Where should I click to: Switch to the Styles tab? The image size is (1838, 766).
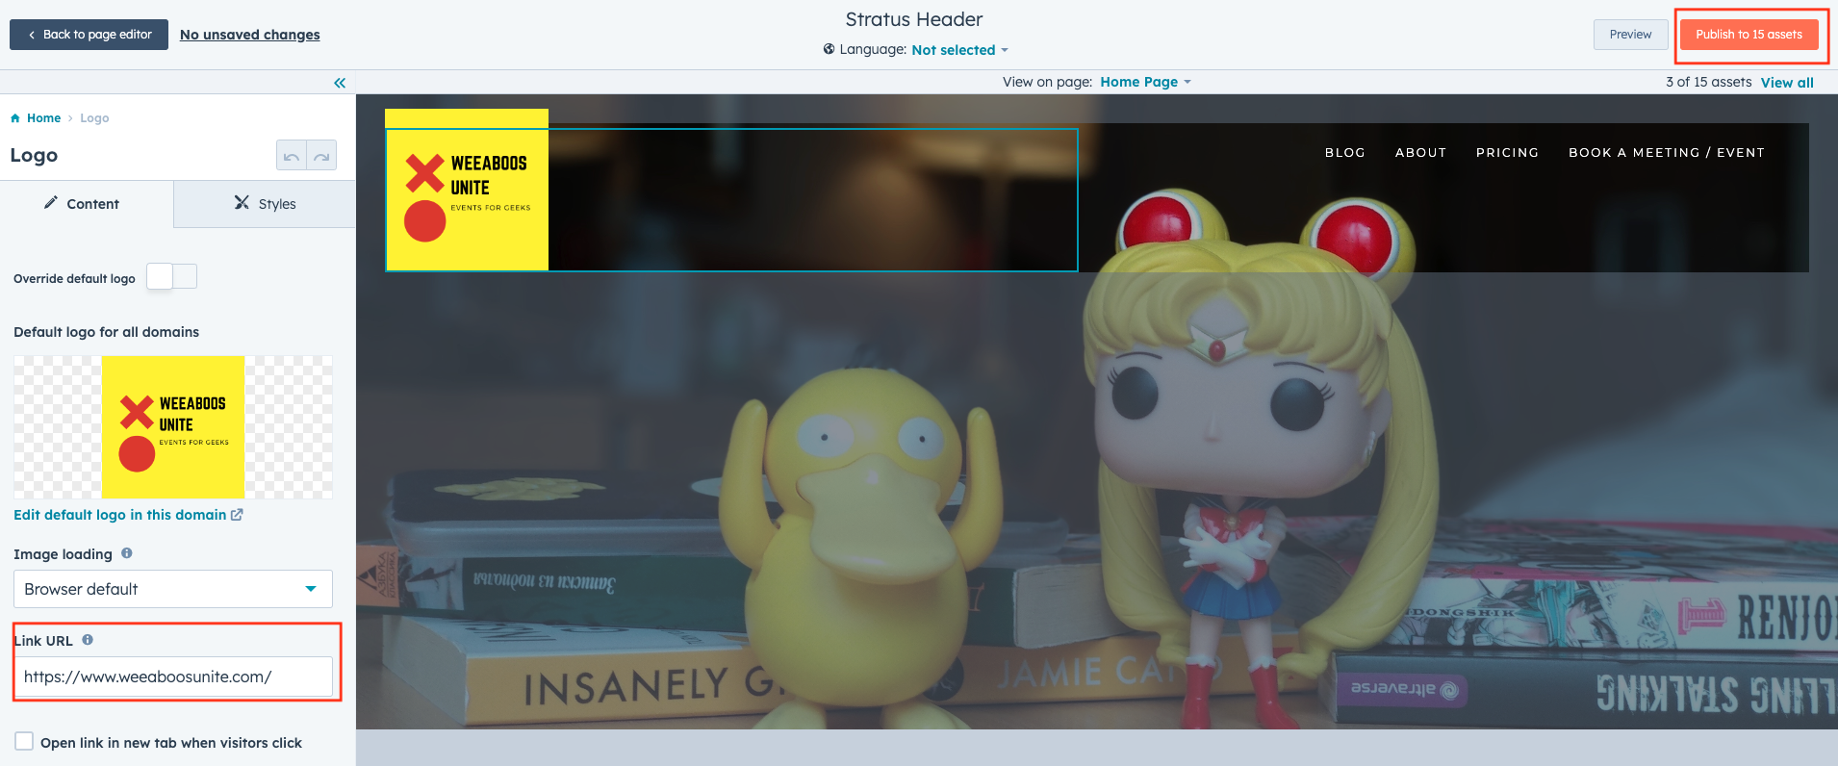pos(265,204)
